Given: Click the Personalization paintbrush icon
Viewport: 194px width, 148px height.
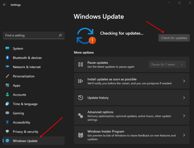Looking at the screenshot, I should (7, 76).
